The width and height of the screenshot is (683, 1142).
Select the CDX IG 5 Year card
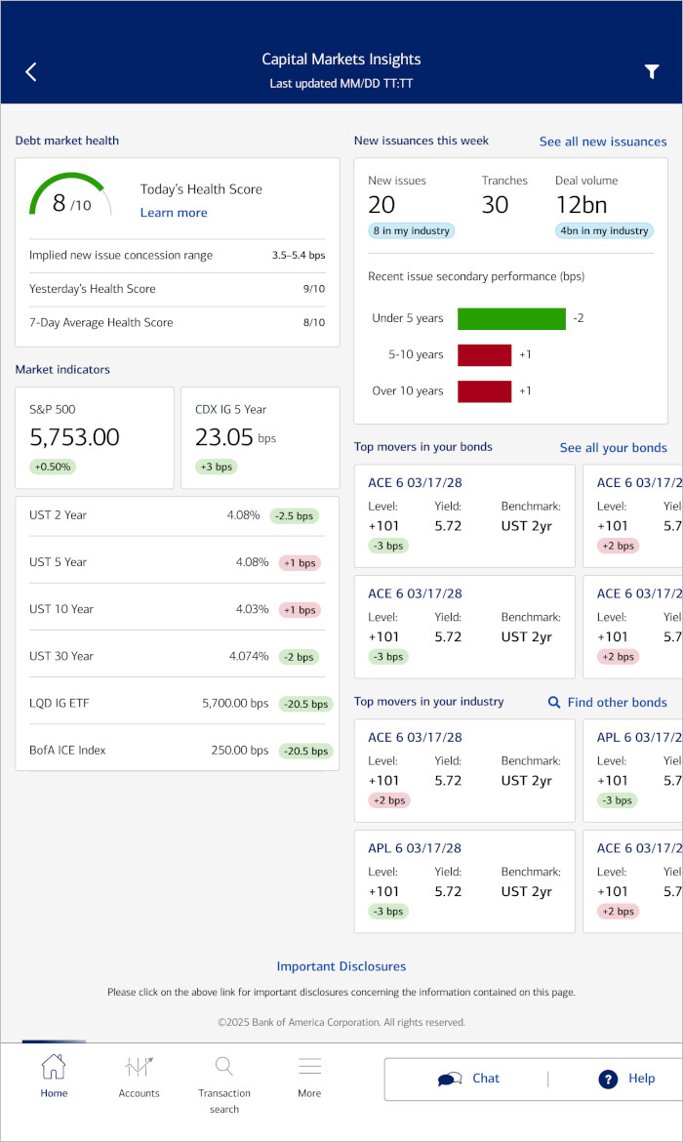point(261,437)
